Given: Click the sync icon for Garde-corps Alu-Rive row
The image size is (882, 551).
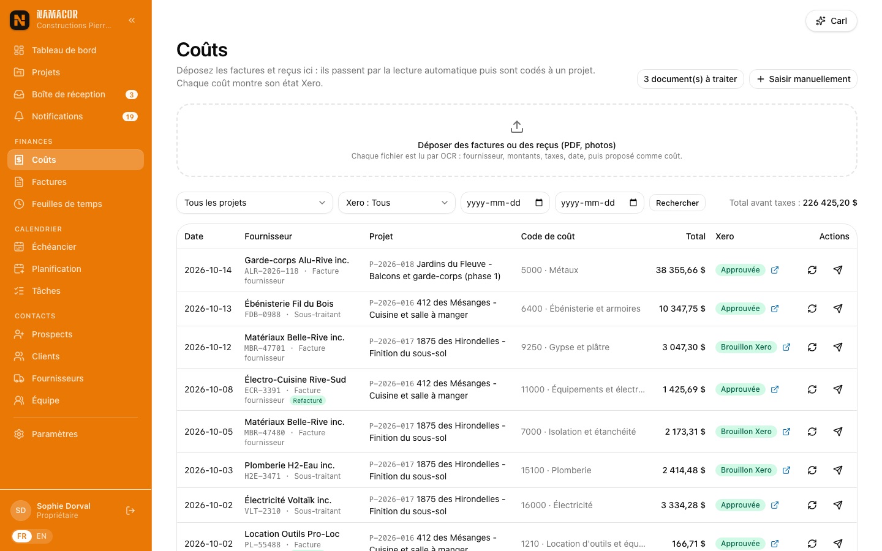Looking at the screenshot, I should 812,270.
